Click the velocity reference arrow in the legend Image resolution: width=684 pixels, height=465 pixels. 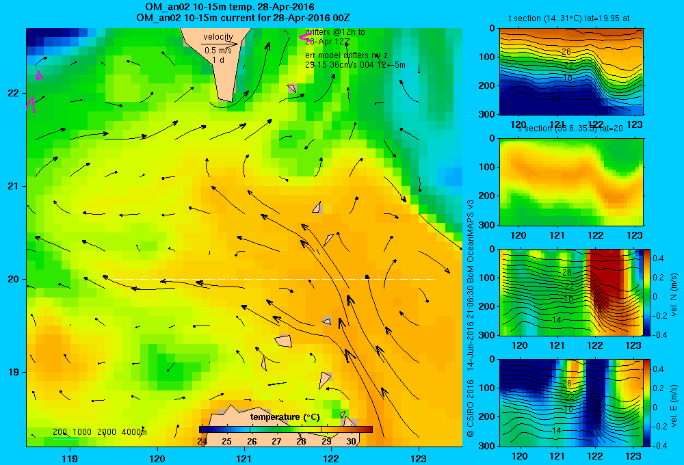coord(220,44)
